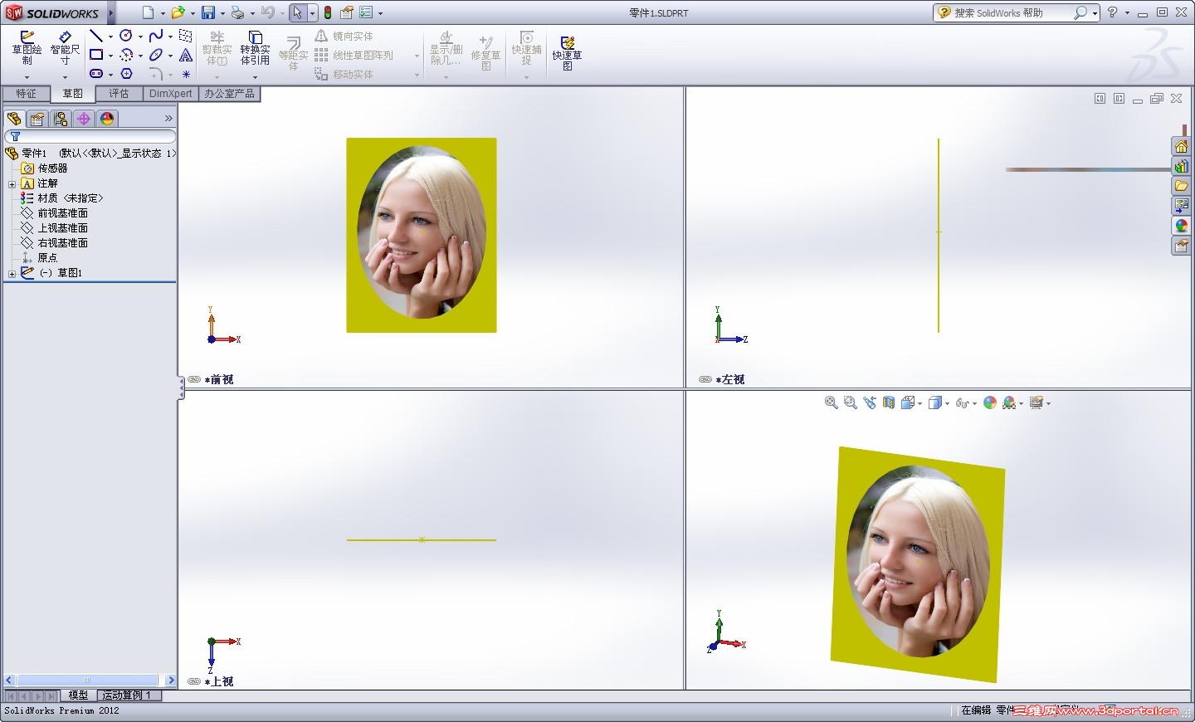1195x722 pixels.
Task: Switch to the 模型 bottom tab
Action: tap(79, 695)
